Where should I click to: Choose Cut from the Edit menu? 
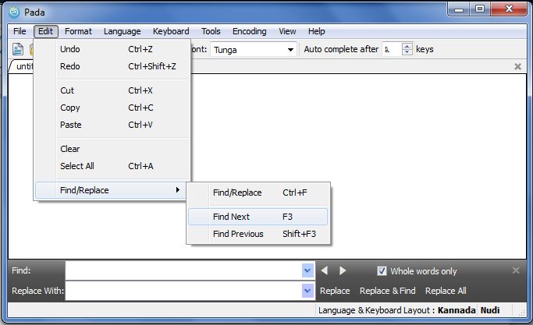coord(112,90)
